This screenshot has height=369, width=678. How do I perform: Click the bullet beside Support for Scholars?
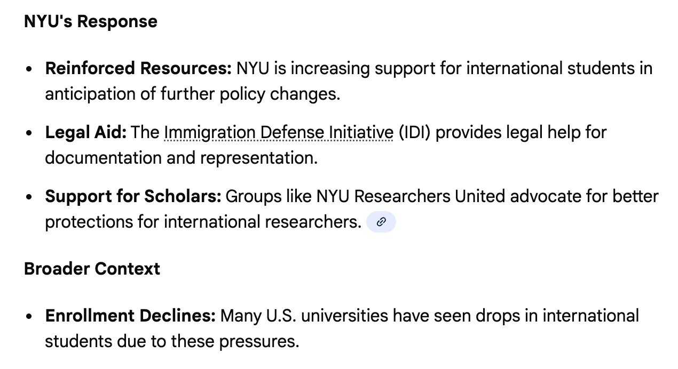pos(29,197)
